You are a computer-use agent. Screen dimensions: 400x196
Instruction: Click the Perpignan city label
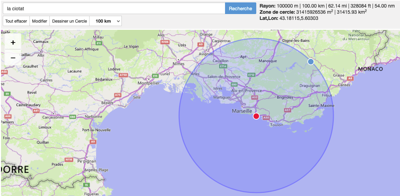coord(86,161)
